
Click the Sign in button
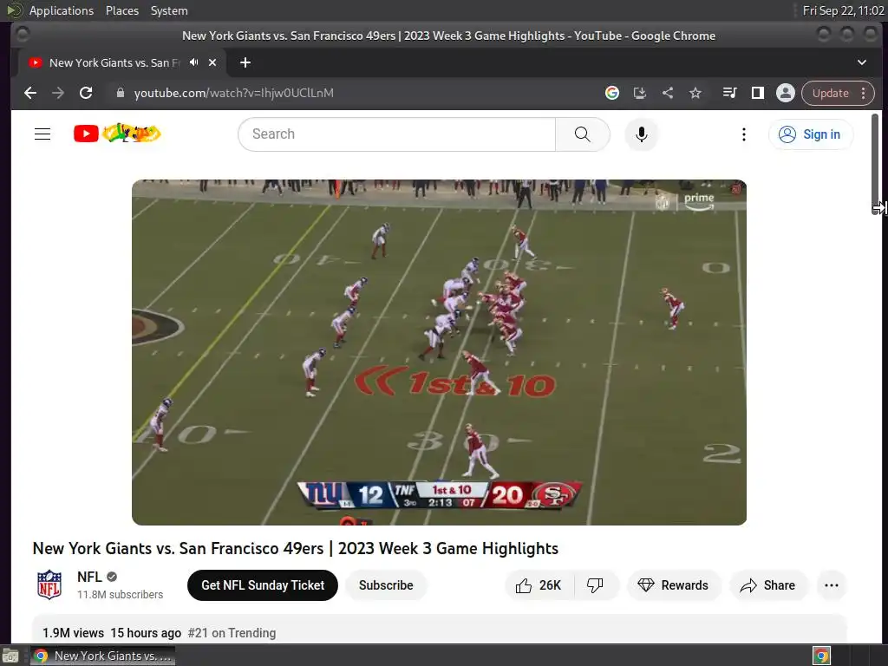click(811, 134)
